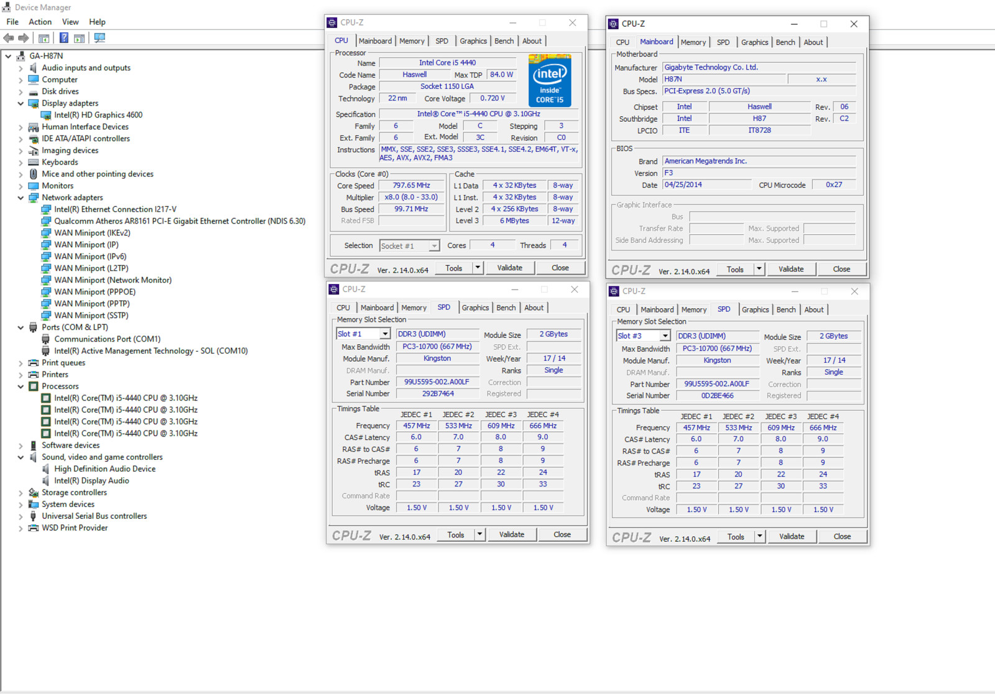Open Tools dropdown arrow in Slot #3 window
The image size is (995, 694).
pyautogui.click(x=759, y=537)
